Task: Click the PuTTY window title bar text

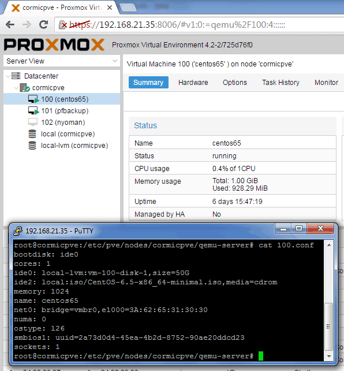Action: (x=59, y=231)
